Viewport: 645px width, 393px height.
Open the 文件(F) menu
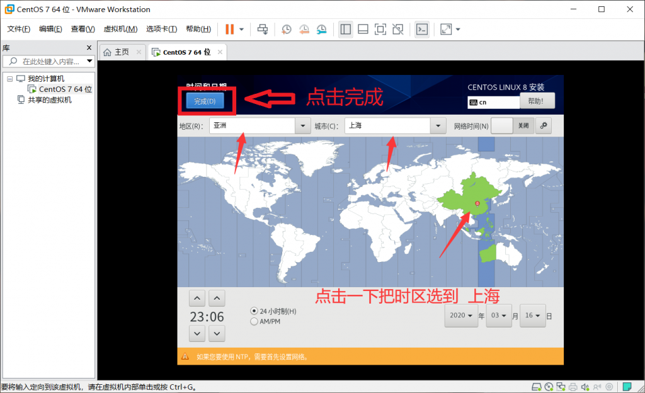[18, 29]
